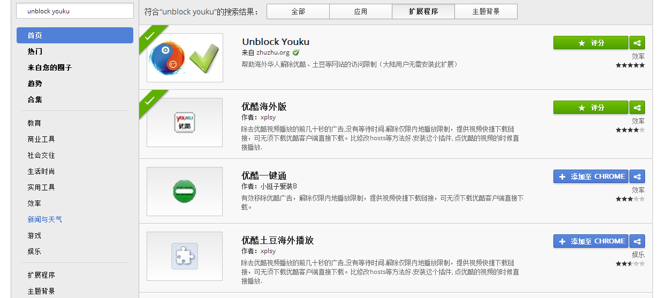The width and height of the screenshot is (668, 298).
Task: Click the Unblock Youku extension icon thumbnail
Action: pos(185,58)
